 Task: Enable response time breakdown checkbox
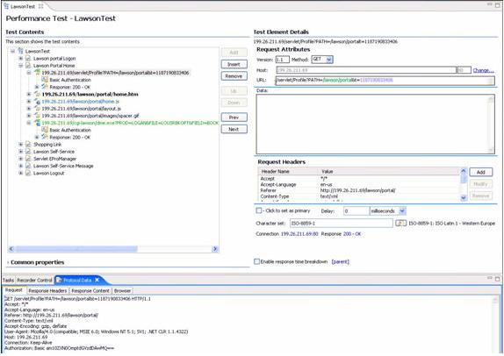[256, 261]
